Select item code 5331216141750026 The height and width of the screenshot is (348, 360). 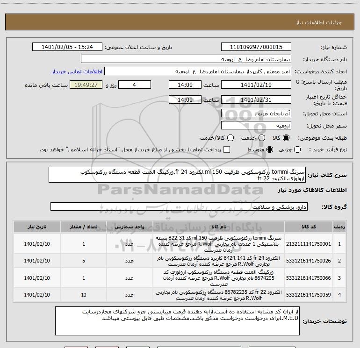(309, 261)
